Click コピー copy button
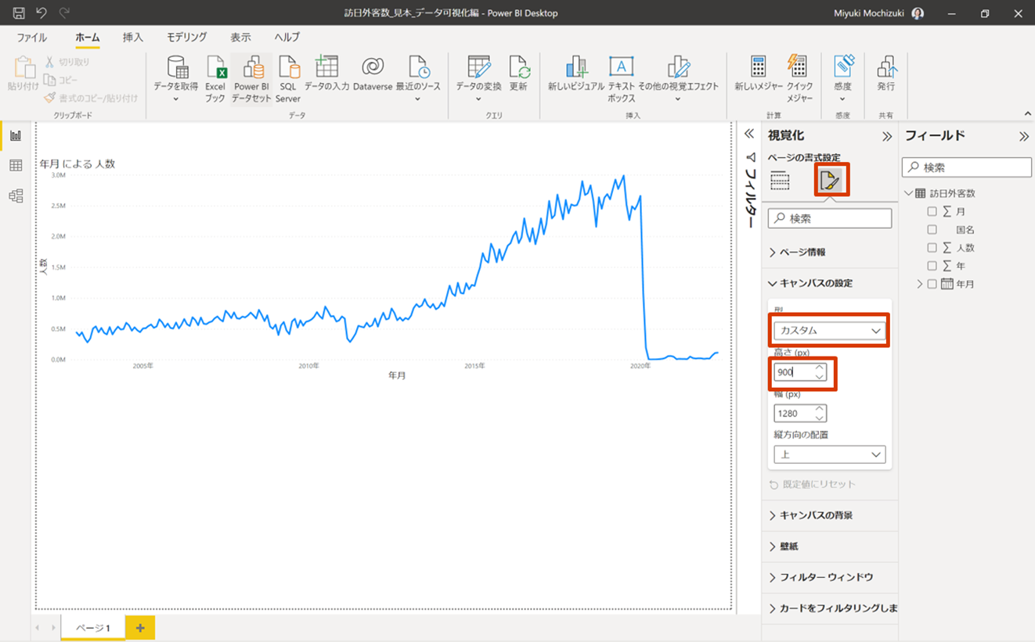The width and height of the screenshot is (1035, 642). 61,80
